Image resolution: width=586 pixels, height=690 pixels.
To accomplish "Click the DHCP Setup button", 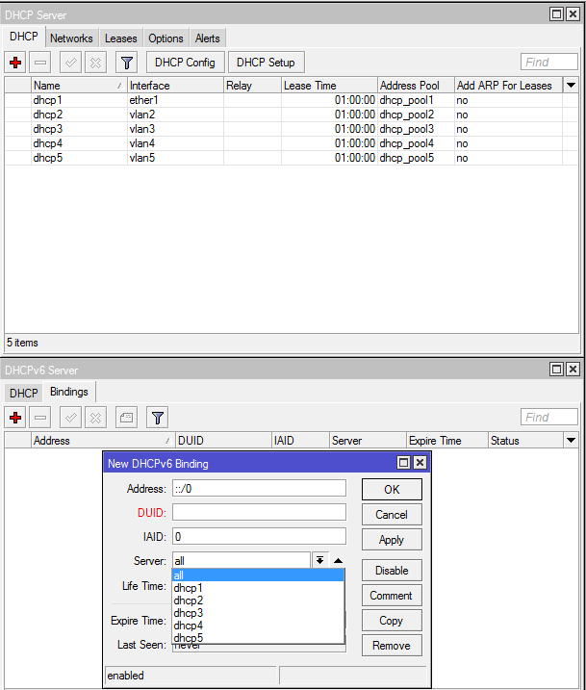I will coord(266,63).
